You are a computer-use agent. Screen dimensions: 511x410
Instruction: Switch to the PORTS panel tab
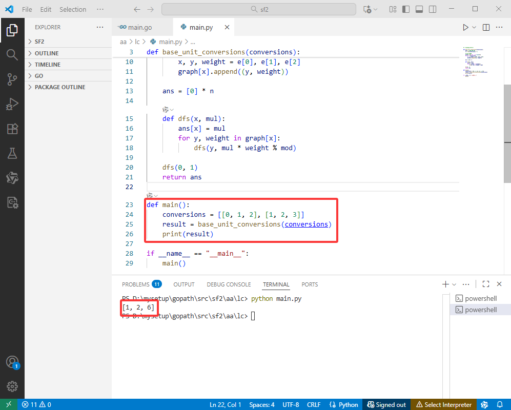click(310, 284)
